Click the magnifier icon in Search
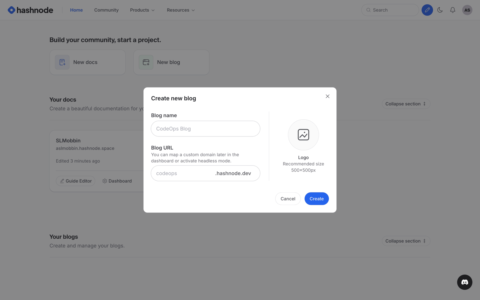This screenshot has width=480, height=300. pos(368,10)
